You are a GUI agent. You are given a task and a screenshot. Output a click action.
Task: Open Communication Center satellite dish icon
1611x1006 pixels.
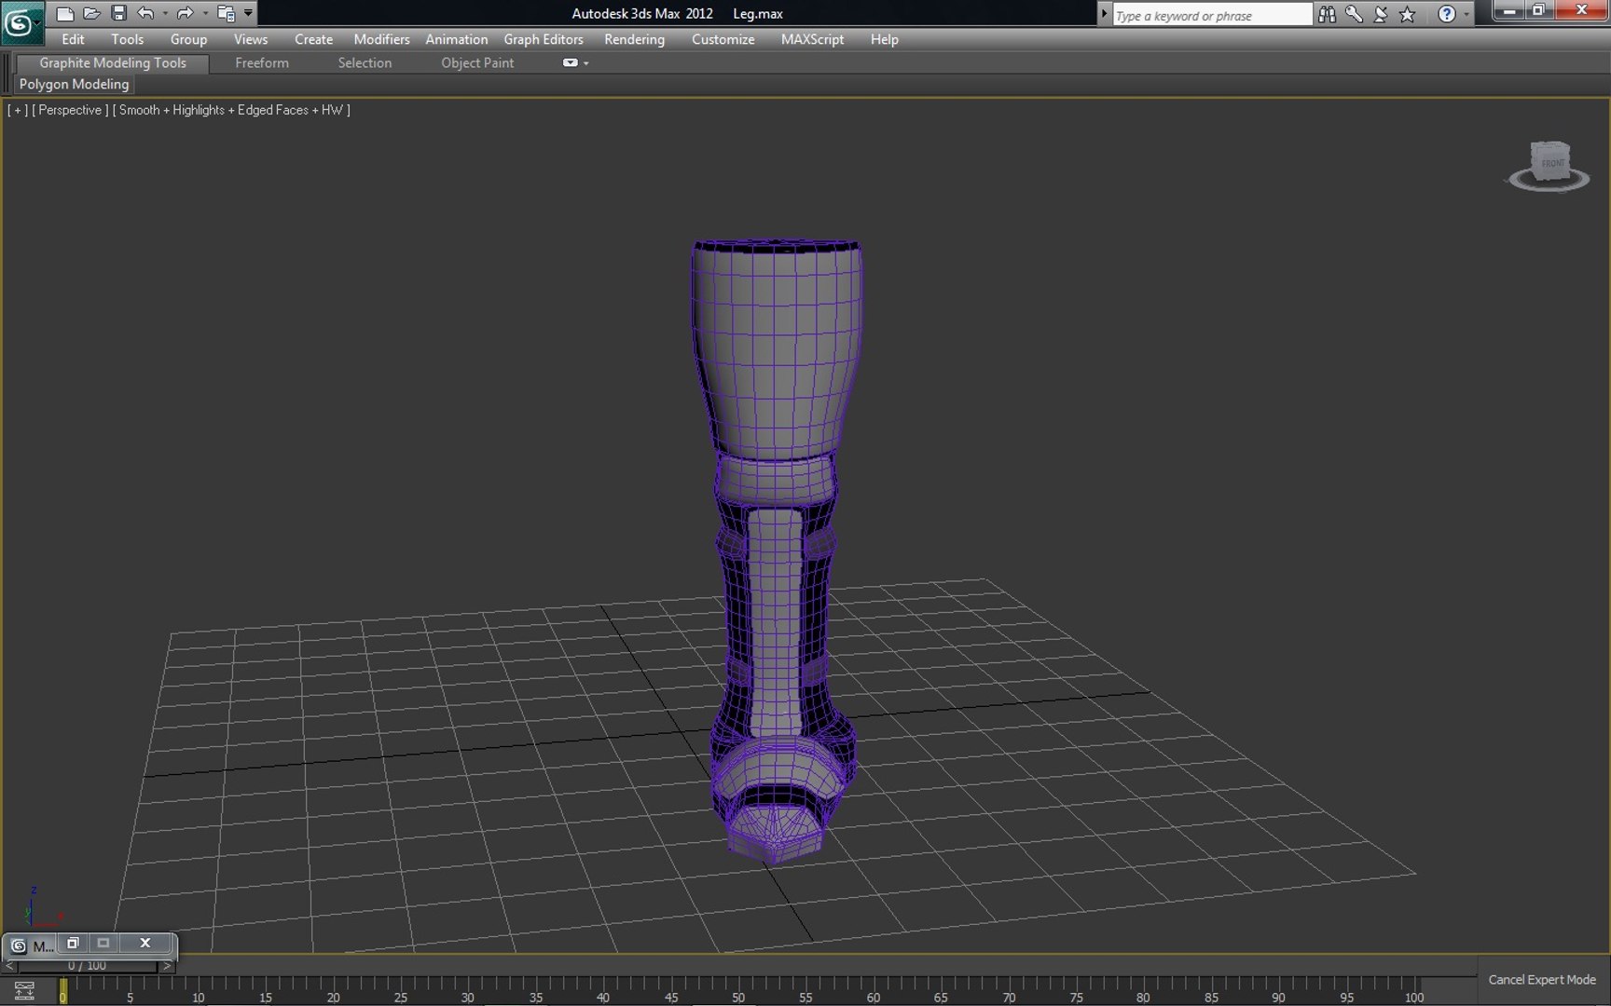tap(1381, 14)
